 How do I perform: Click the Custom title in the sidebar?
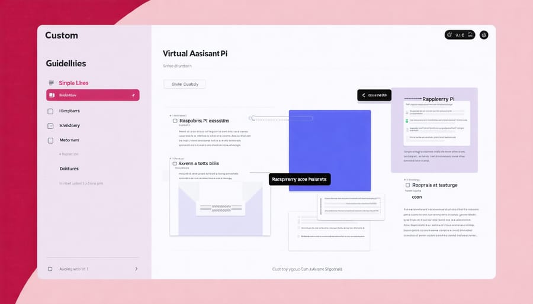coord(62,35)
